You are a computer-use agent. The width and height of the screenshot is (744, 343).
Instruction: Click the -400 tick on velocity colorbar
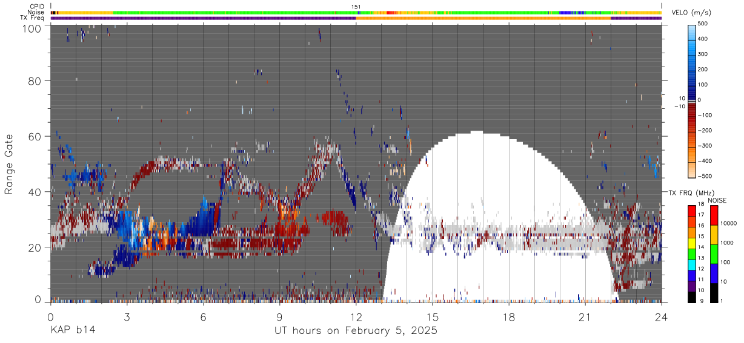pyautogui.click(x=706, y=161)
